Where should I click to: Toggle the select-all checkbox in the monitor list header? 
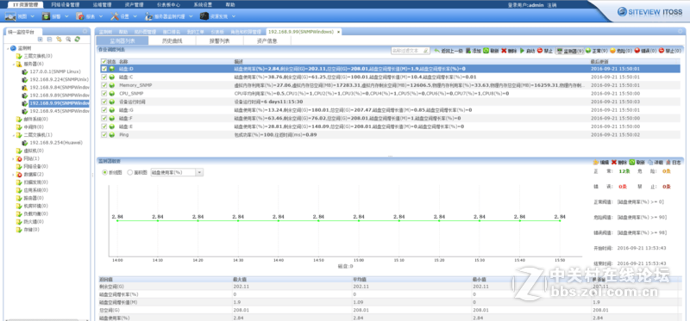[x=103, y=61]
